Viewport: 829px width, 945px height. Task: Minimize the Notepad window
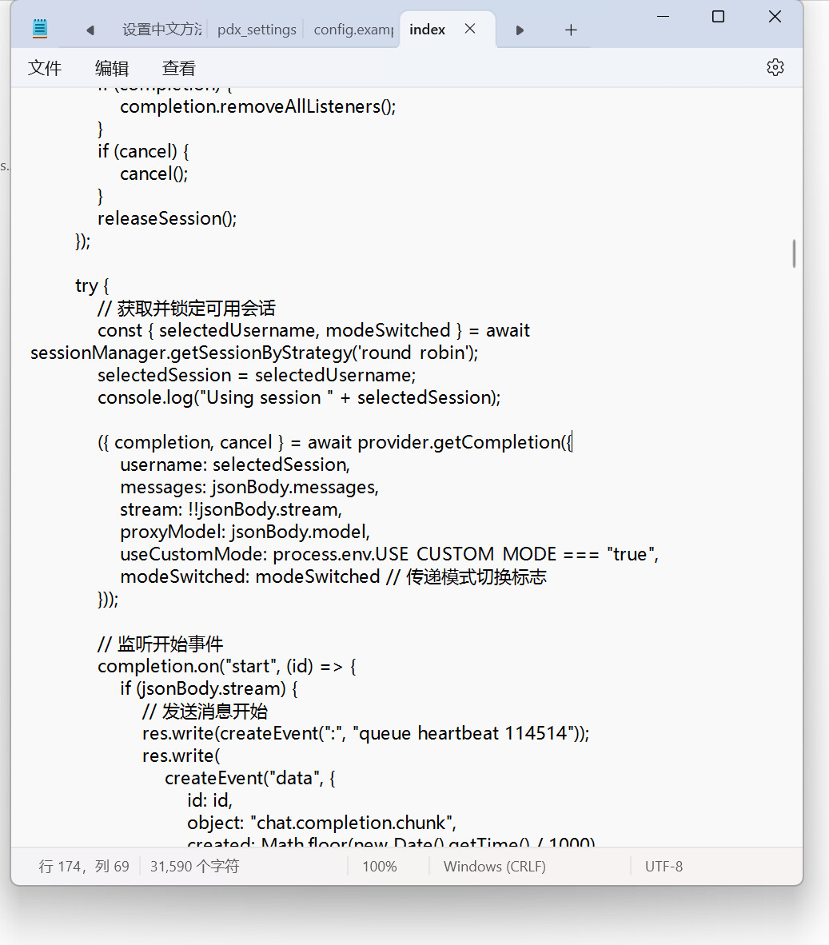(662, 17)
